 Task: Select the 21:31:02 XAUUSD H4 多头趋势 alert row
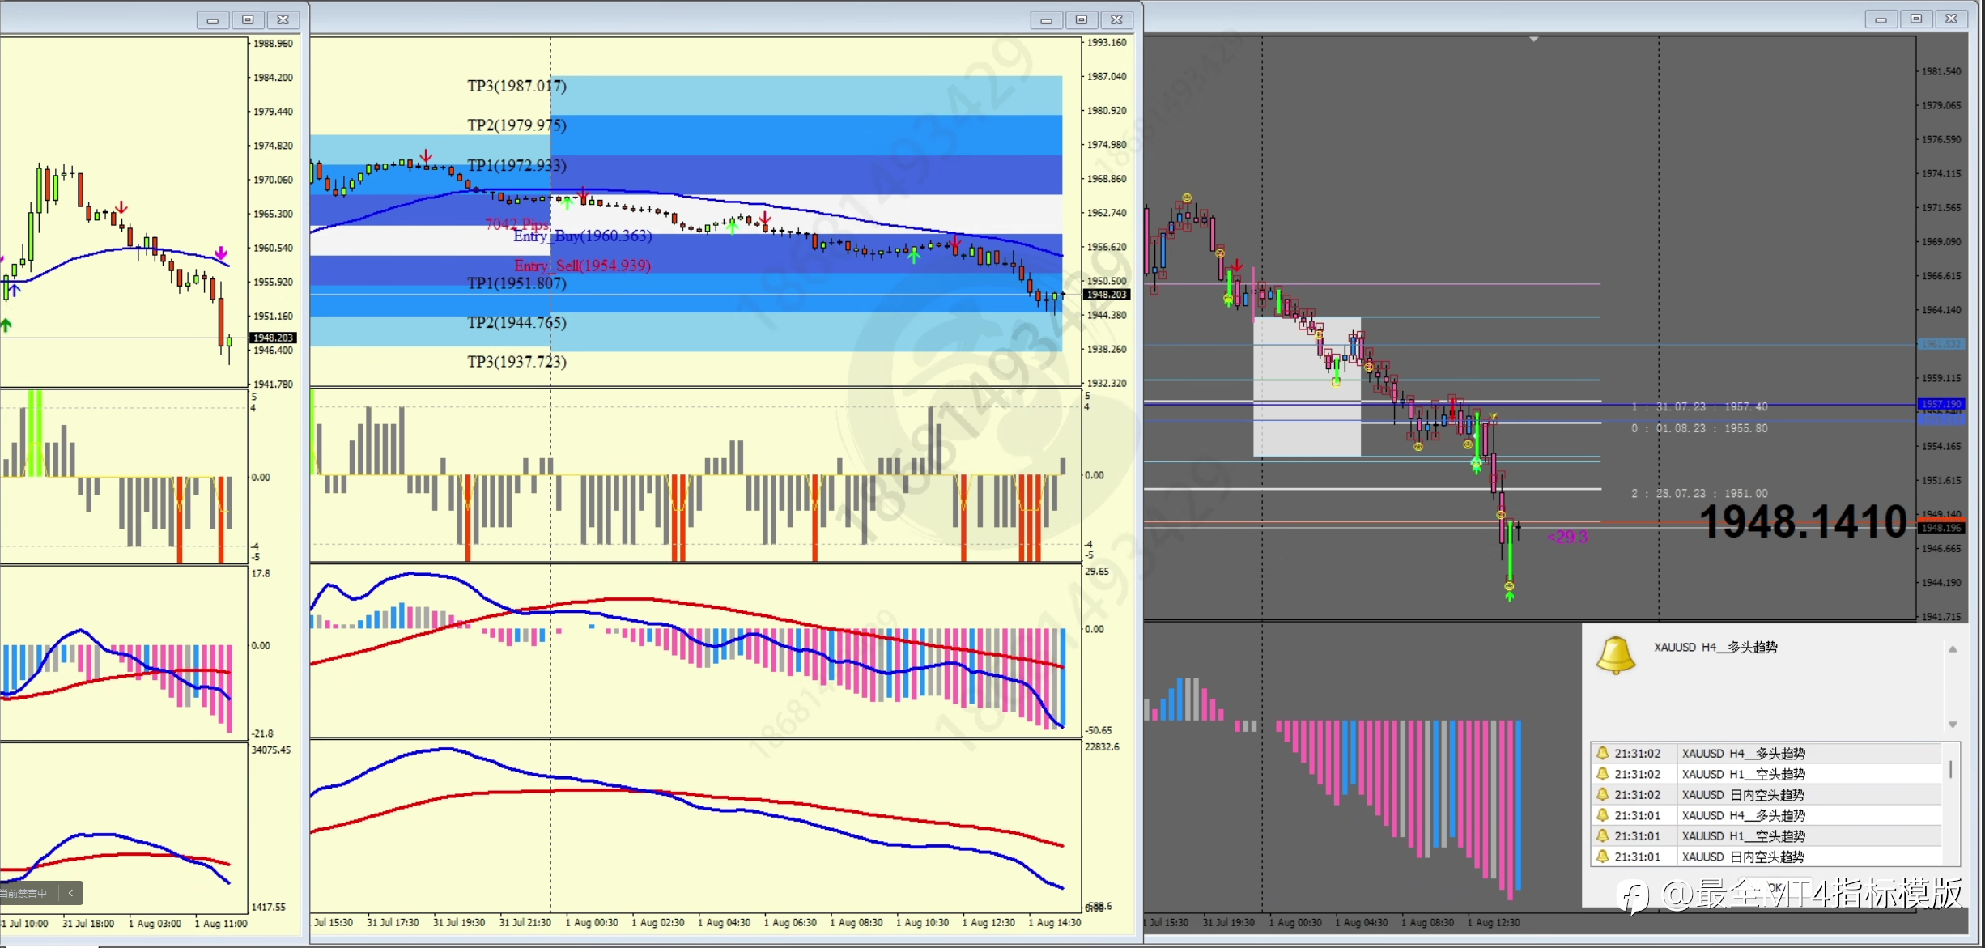(1742, 753)
